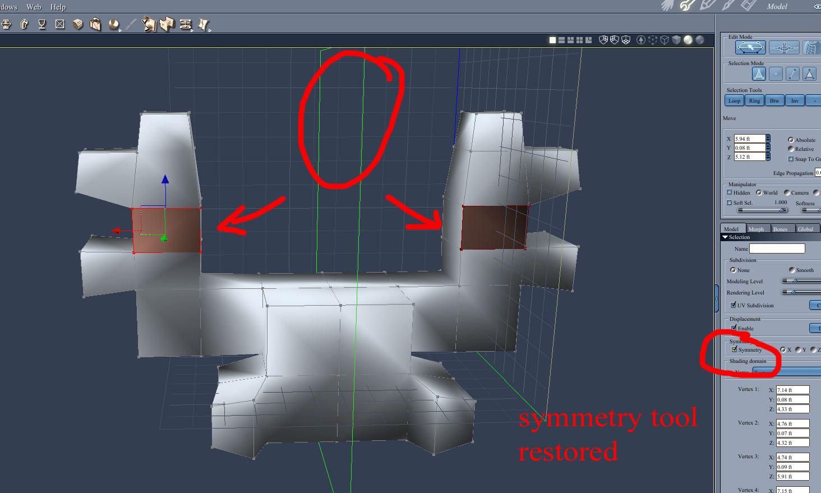Open the Shading domain Name dropdown
Viewport: 821px width, 493px height.
787,371
